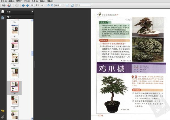Open the 工具 (Tools) menu
The height and width of the screenshot is (120, 170).
[35, 1]
